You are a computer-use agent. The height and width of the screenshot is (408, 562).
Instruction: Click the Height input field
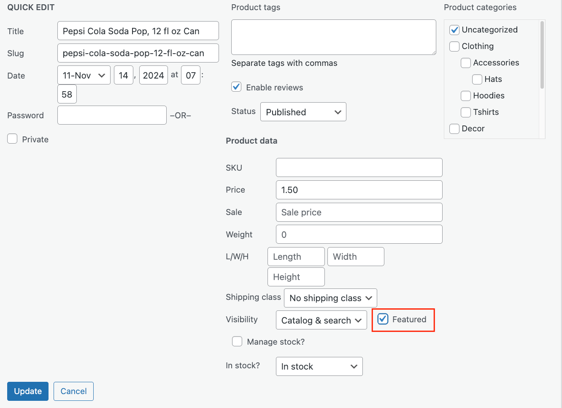coord(296,277)
